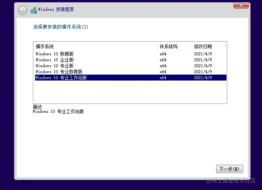Image resolution: width=262 pixels, height=190 pixels.
Task: Click the date 2021/4/9 in 专业教育版 row
Action: tap(203, 72)
